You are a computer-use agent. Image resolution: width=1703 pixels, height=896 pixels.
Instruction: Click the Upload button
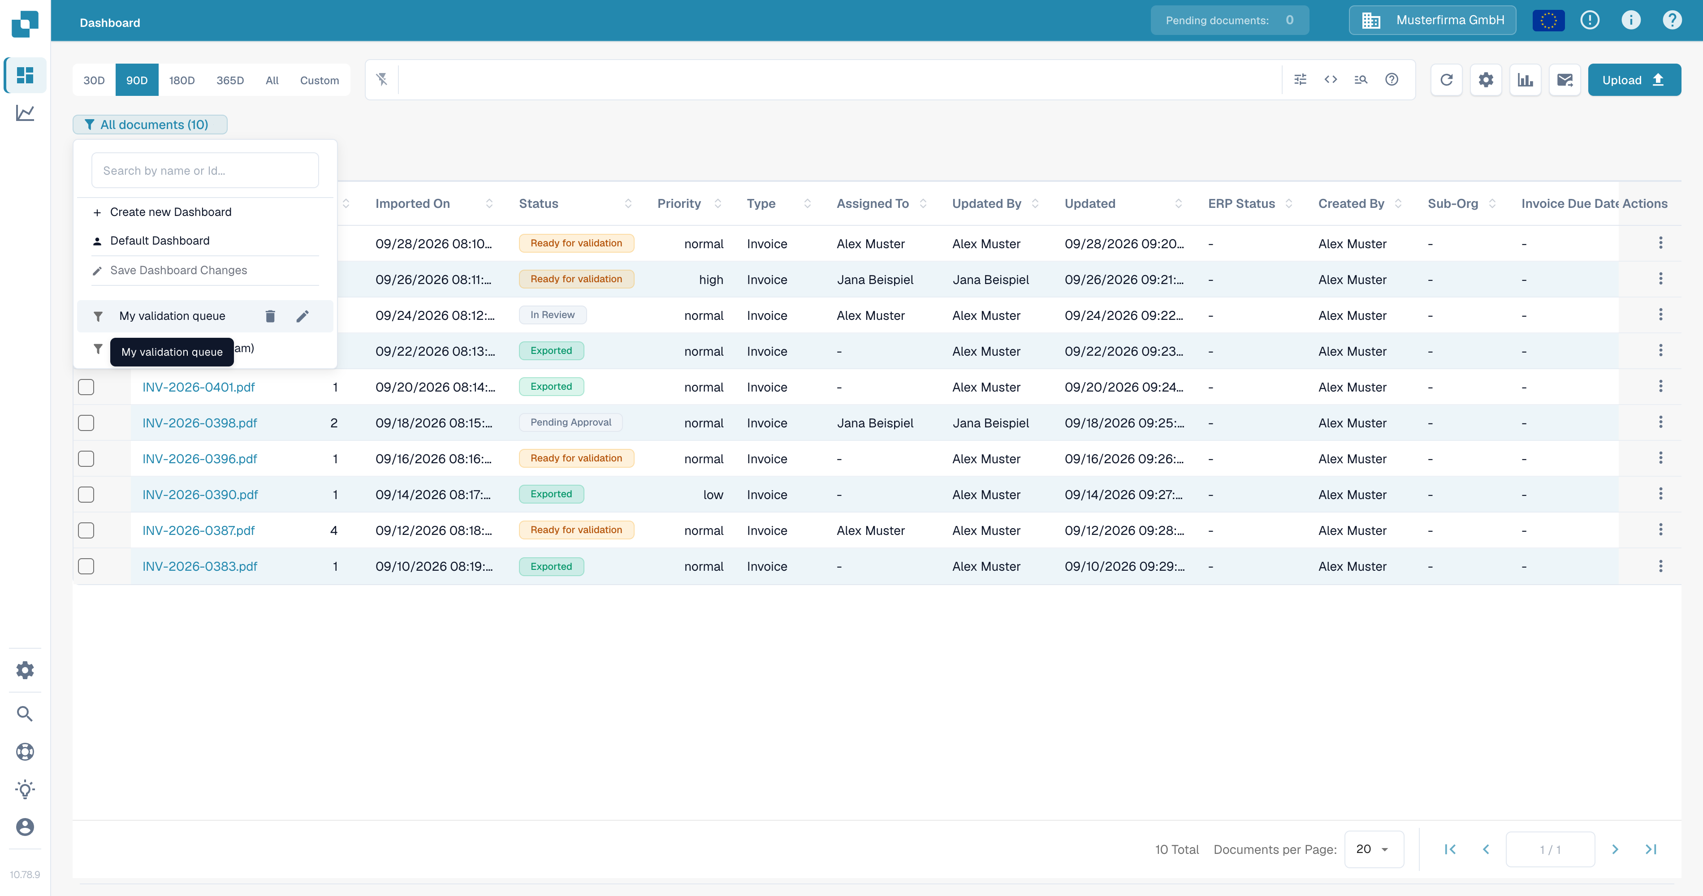pos(1634,80)
